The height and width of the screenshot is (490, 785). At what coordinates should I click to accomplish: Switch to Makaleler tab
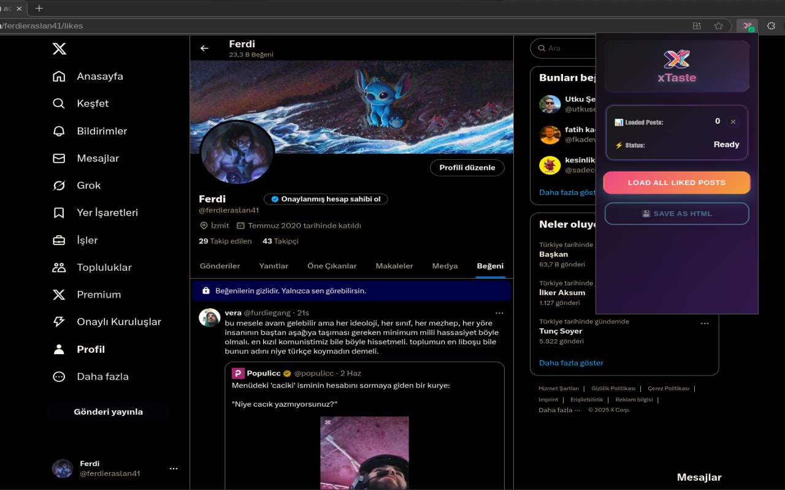(x=394, y=266)
